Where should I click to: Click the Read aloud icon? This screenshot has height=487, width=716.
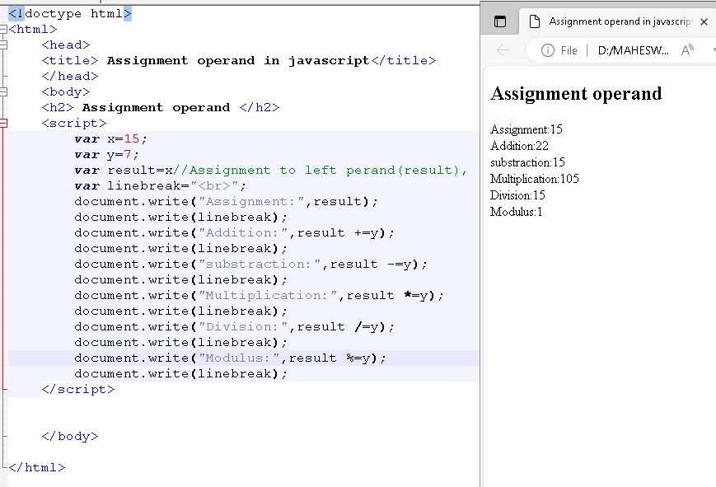point(687,50)
